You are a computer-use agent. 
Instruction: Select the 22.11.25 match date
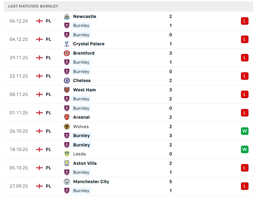[x=19, y=76]
